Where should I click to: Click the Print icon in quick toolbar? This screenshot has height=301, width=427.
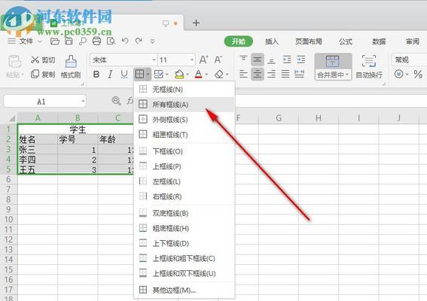pos(96,41)
